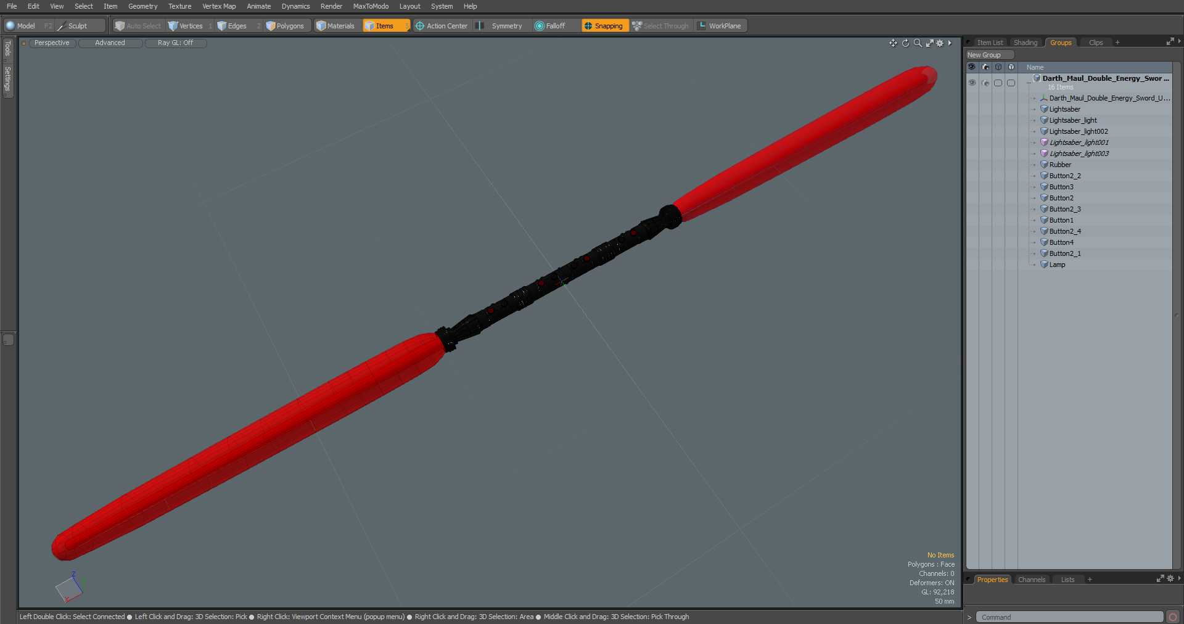This screenshot has height=624, width=1184.
Task: Select the Button2_3 item
Action: (x=1065, y=209)
